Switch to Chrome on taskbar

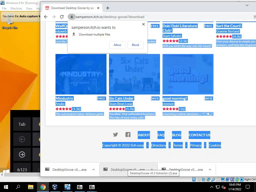click(x=43, y=187)
